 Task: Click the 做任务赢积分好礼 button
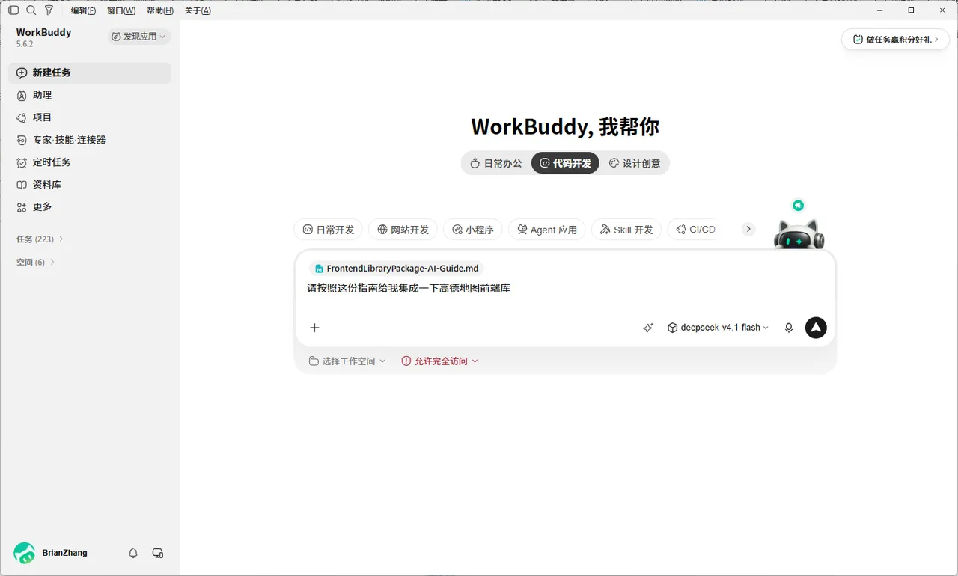(896, 40)
